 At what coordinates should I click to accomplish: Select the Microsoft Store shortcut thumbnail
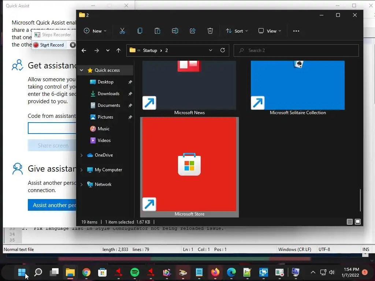[x=189, y=167]
